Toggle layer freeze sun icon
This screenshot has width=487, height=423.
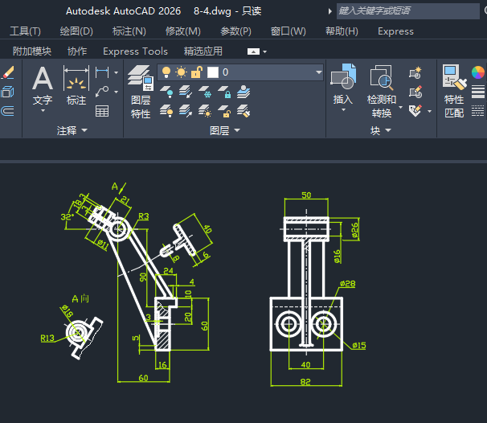tap(181, 72)
